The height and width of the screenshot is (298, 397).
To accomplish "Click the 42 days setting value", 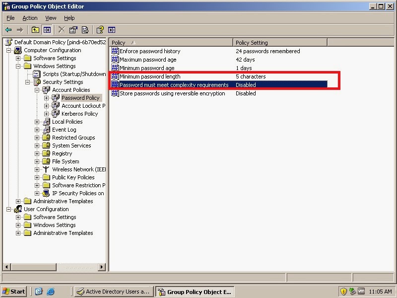I will click(x=245, y=60).
